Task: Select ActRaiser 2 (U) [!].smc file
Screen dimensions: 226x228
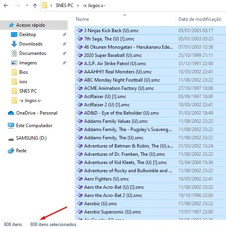Action: tap(150, 105)
